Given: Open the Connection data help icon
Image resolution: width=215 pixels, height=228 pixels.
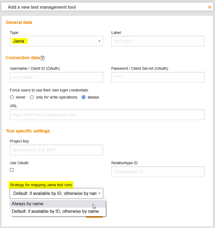Looking at the screenshot, I should 42,58.
